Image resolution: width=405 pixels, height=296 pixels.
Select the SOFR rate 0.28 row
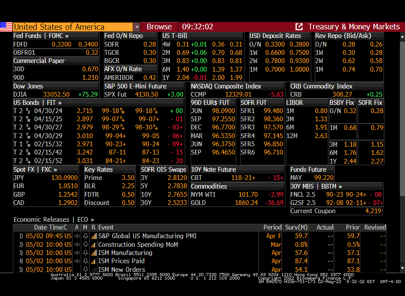[130, 44]
